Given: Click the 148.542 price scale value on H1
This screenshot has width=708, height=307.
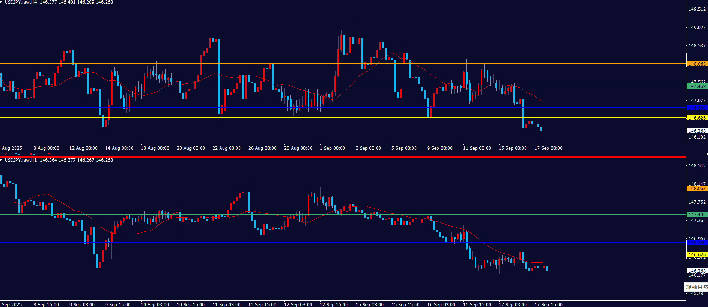Looking at the screenshot, I should point(697,166).
